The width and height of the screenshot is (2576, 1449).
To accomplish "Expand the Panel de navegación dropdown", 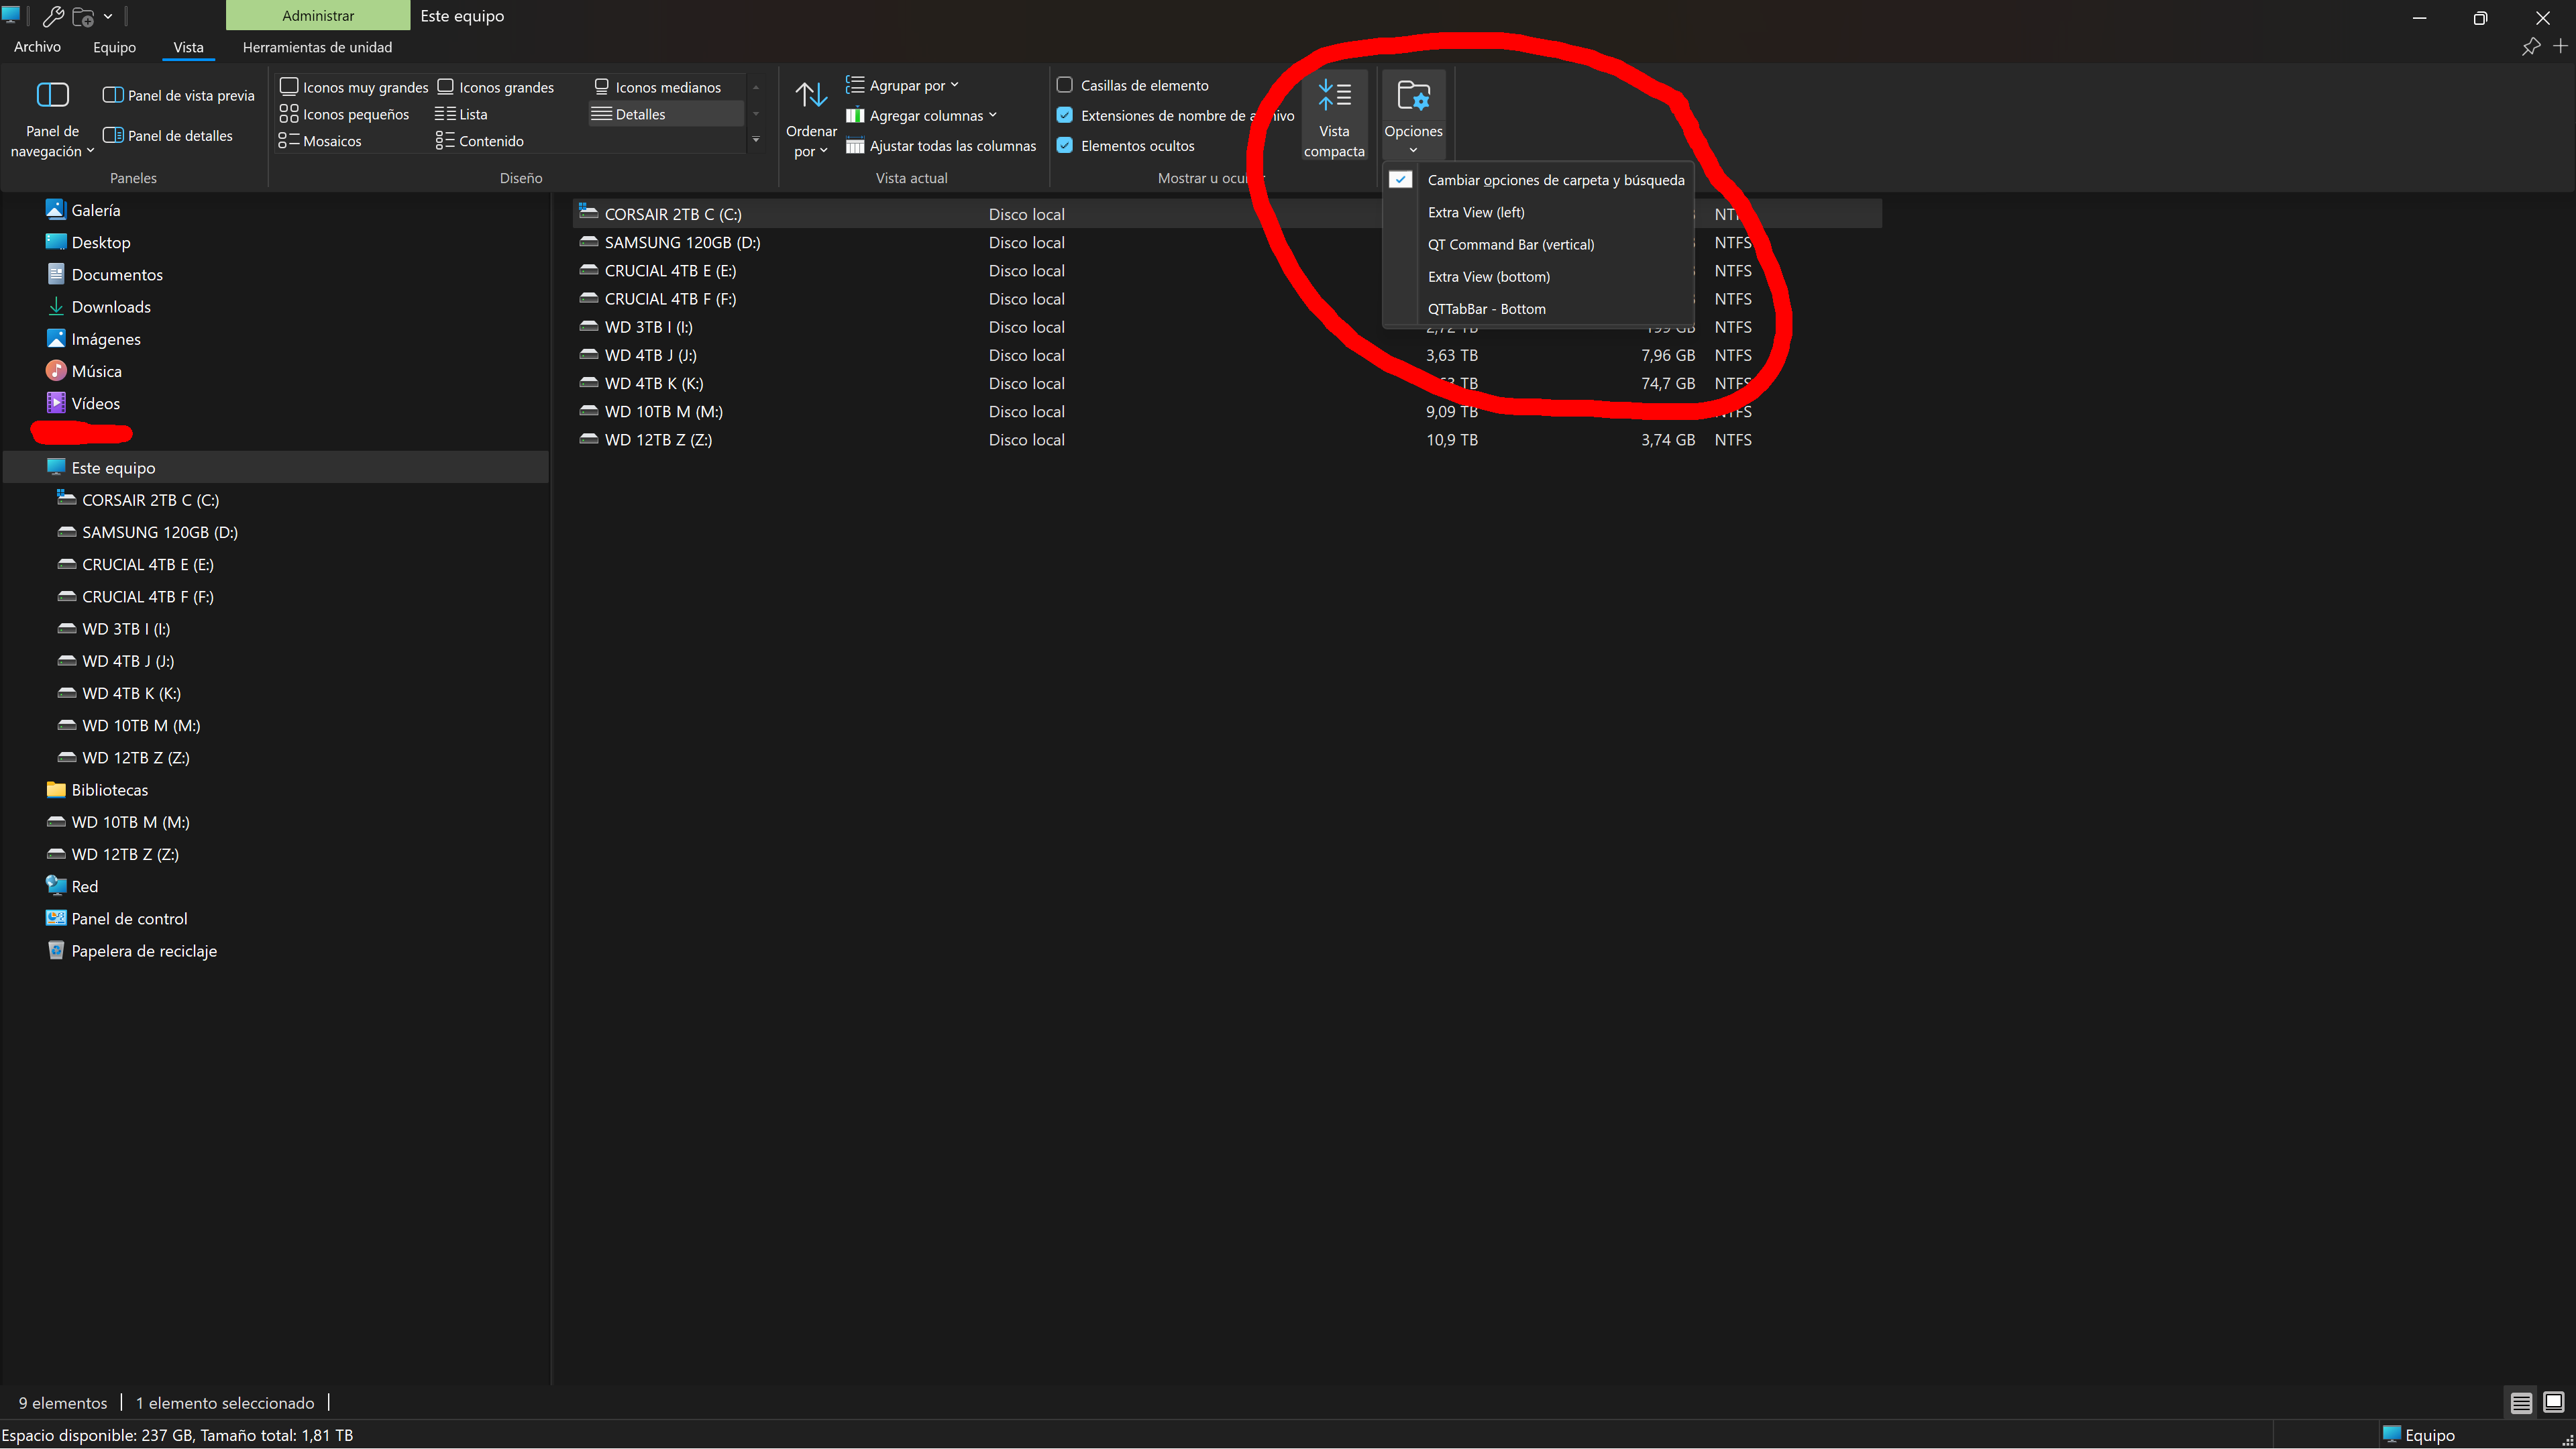I will pyautogui.click(x=52, y=141).
